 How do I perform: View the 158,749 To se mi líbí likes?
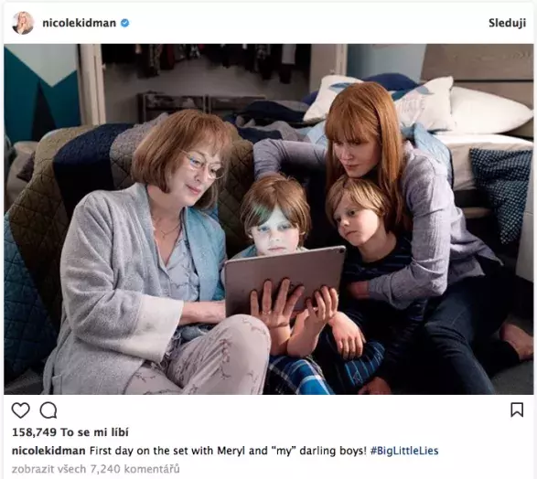pos(70,432)
